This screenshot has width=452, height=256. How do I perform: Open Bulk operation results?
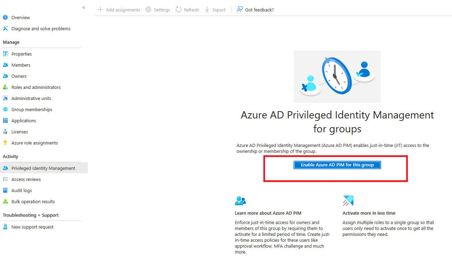coord(33,201)
